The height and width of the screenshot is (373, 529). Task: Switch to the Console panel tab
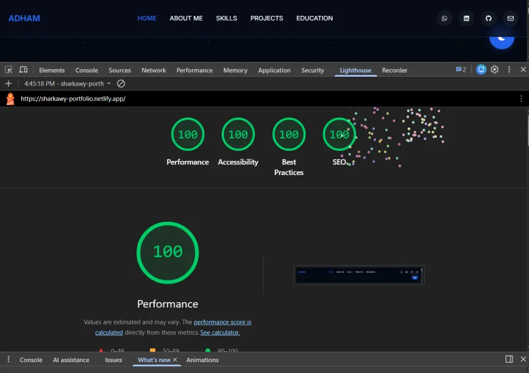87,70
